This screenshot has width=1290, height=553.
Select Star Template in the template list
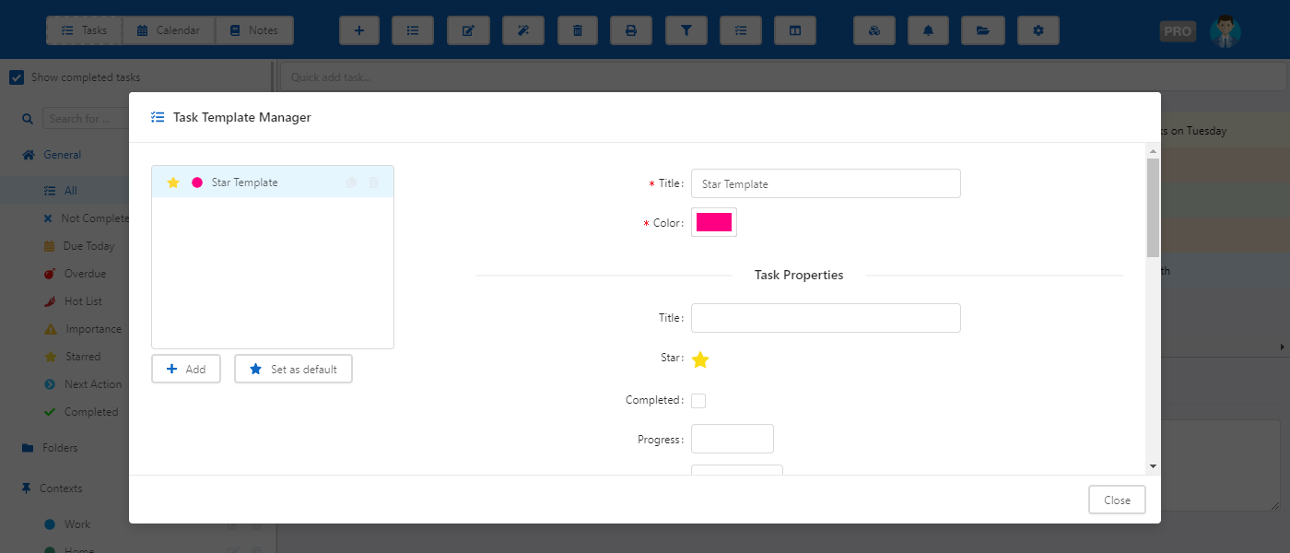pos(244,182)
